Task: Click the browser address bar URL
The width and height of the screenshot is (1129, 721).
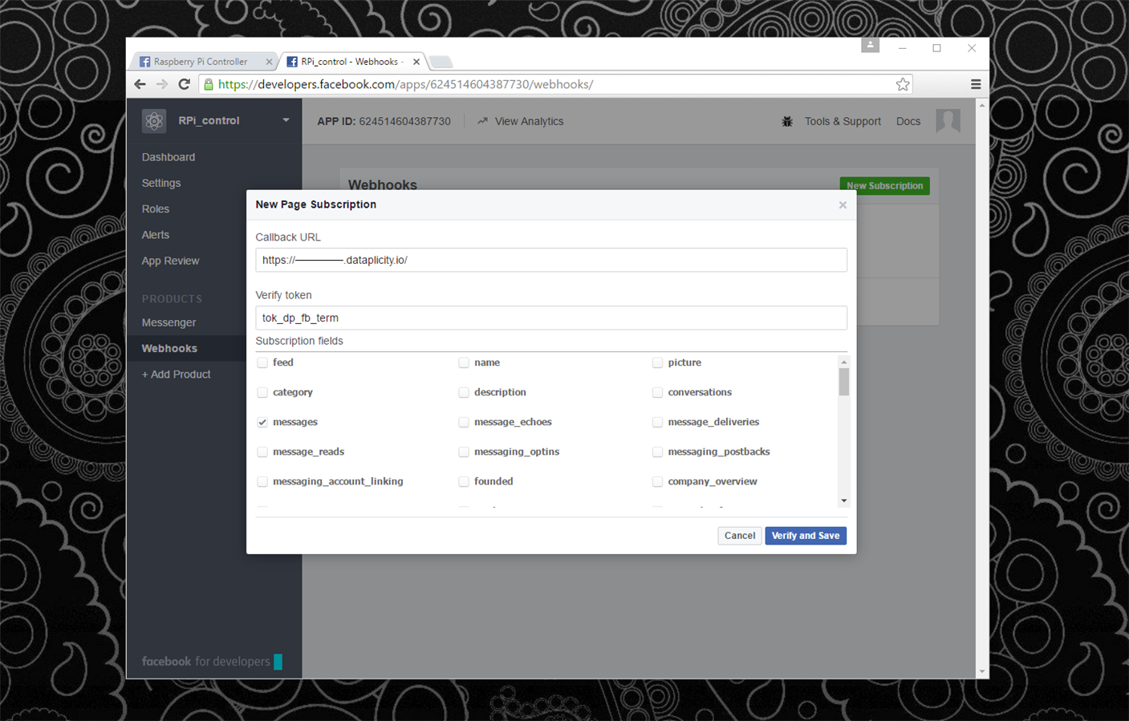Action: tap(405, 84)
